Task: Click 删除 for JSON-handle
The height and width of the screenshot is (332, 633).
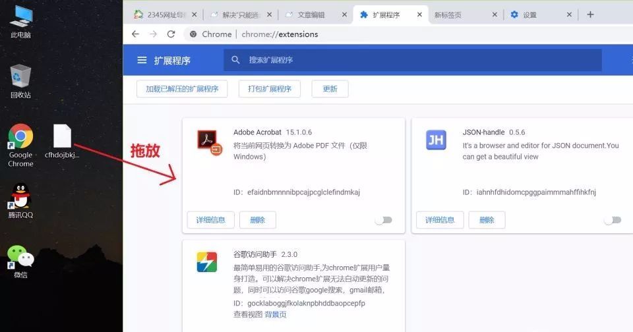Action: [487, 220]
